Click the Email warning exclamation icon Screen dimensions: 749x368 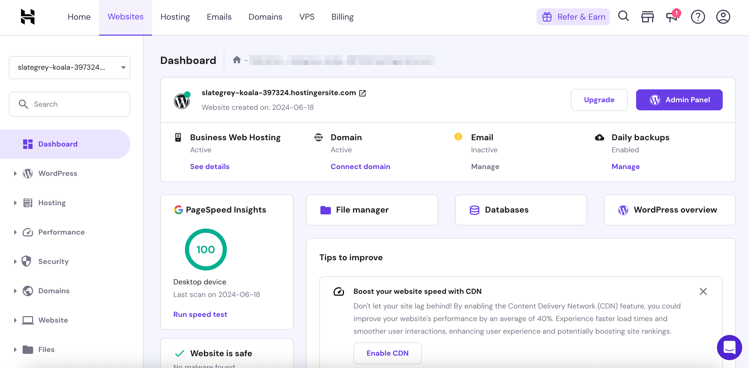coord(458,136)
